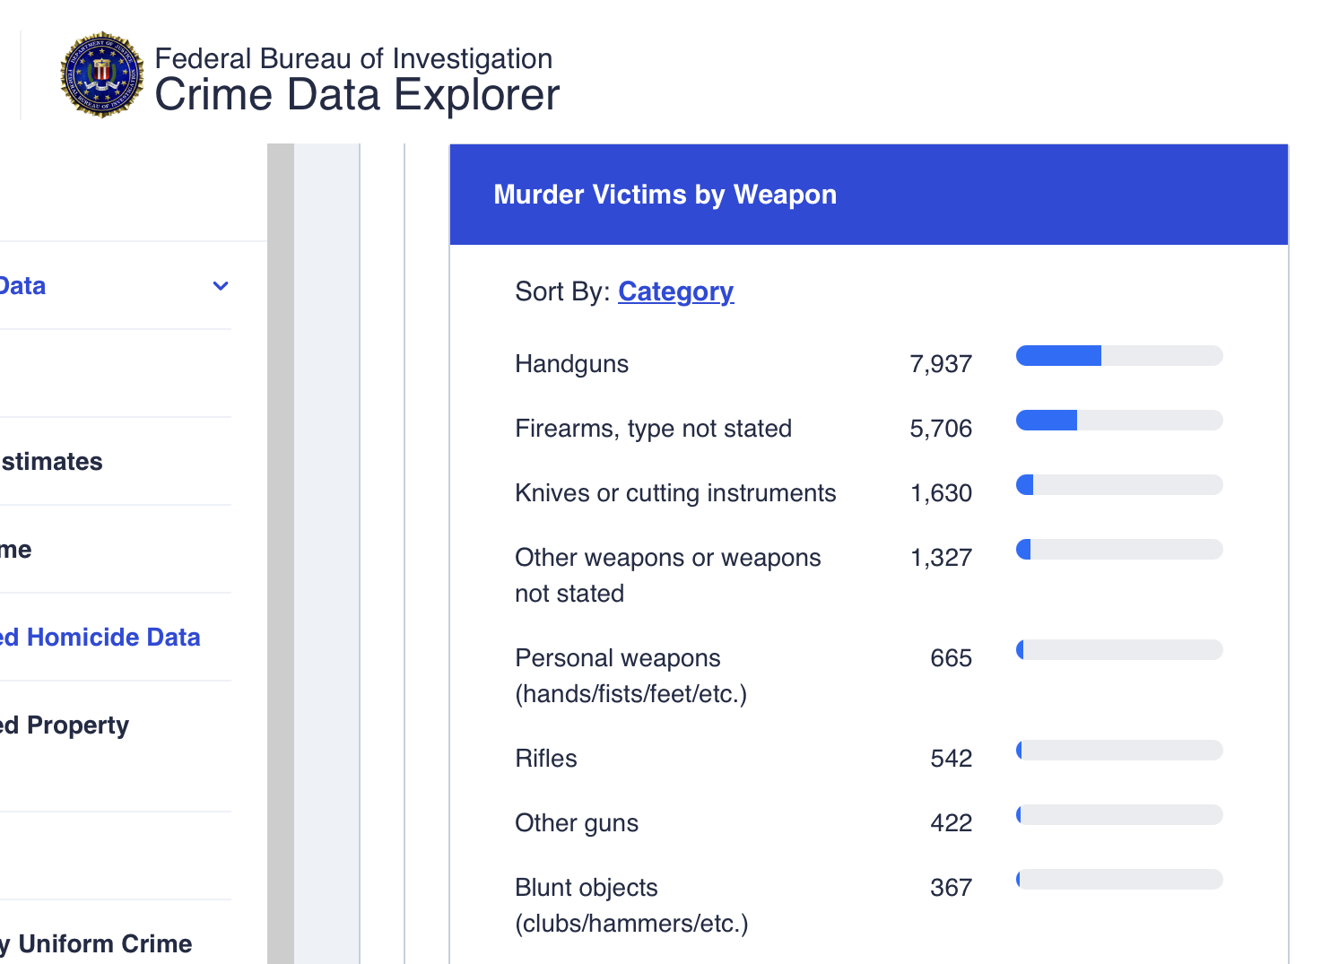Image resolution: width=1330 pixels, height=964 pixels.
Task: Select the Rifles row label
Action: click(545, 759)
